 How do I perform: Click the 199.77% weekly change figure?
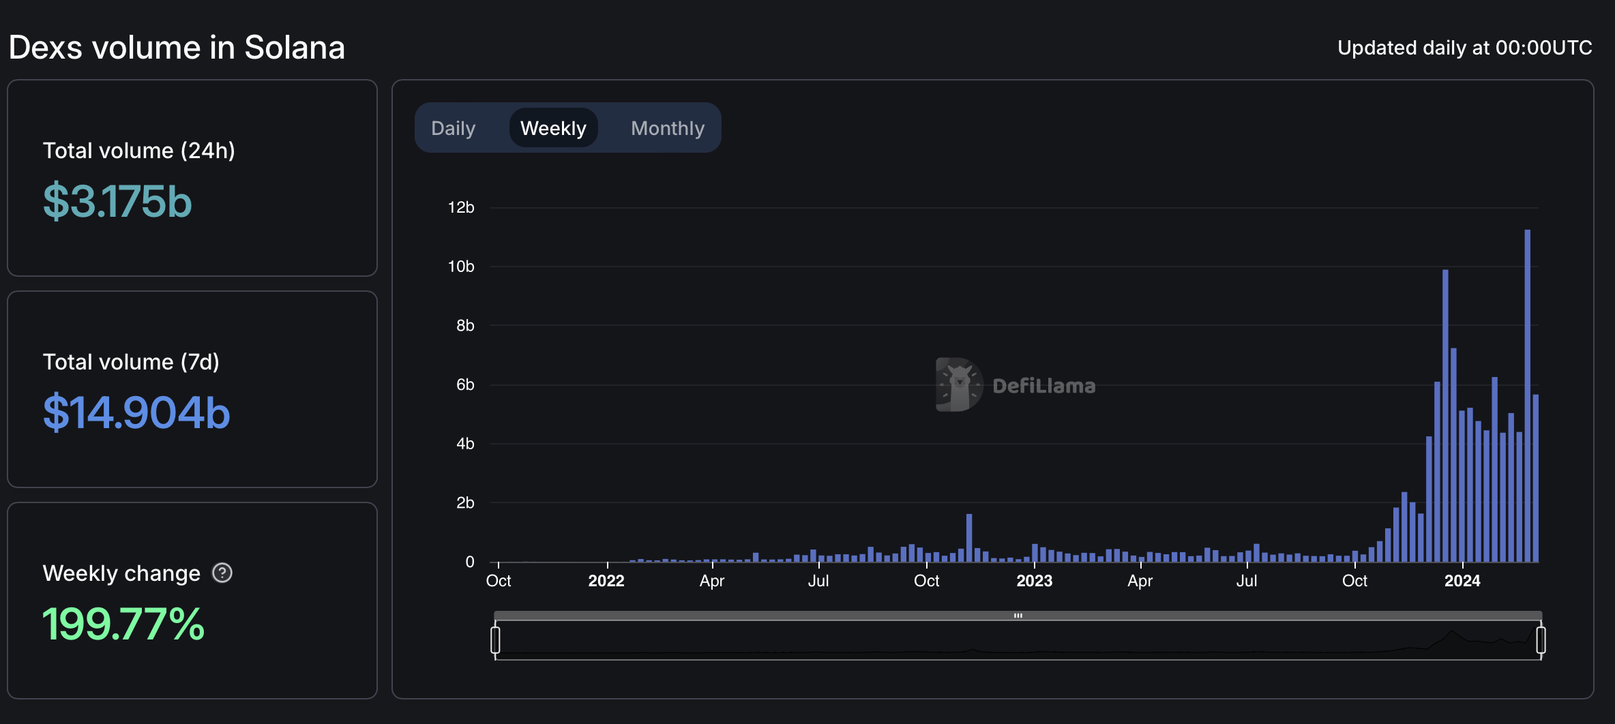tap(123, 624)
